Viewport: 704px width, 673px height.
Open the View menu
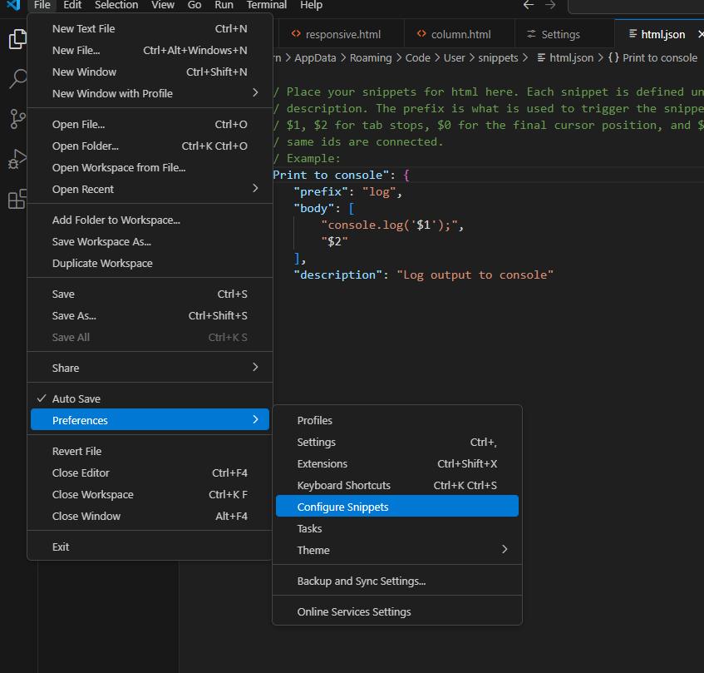(x=163, y=5)
